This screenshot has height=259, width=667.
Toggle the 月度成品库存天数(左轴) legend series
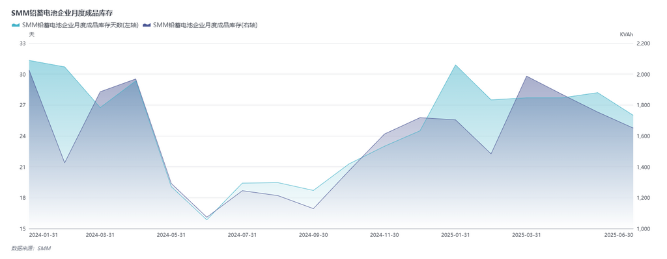click(76, 25)
